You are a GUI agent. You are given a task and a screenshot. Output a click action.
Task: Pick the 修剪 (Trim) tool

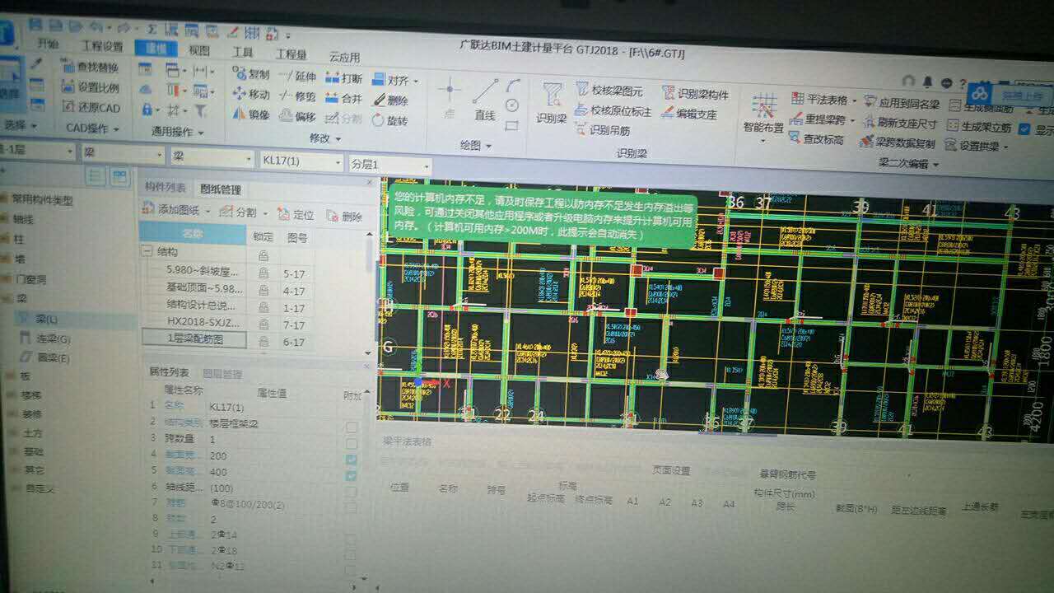[x=298, y=96]
